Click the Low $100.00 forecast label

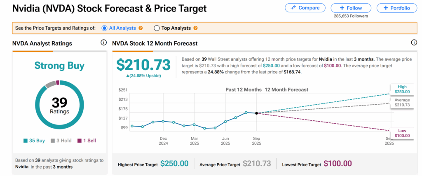pyautogui.click(x=402, y=133)
